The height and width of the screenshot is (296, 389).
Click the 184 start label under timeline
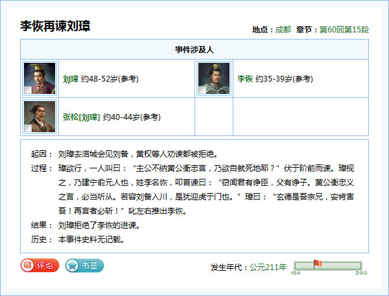(x=295, y=273)
